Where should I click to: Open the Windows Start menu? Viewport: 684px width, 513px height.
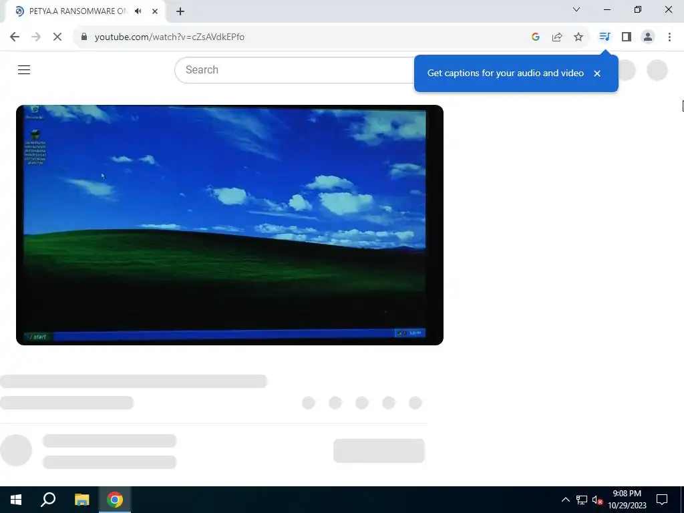click(16, 500)
